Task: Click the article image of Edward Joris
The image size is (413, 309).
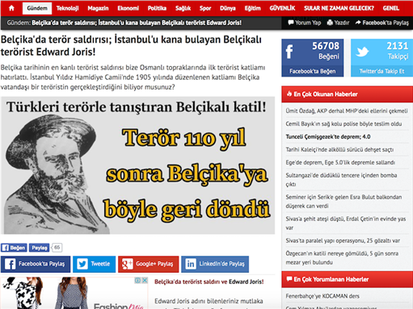Action: (x=137, y=165)
